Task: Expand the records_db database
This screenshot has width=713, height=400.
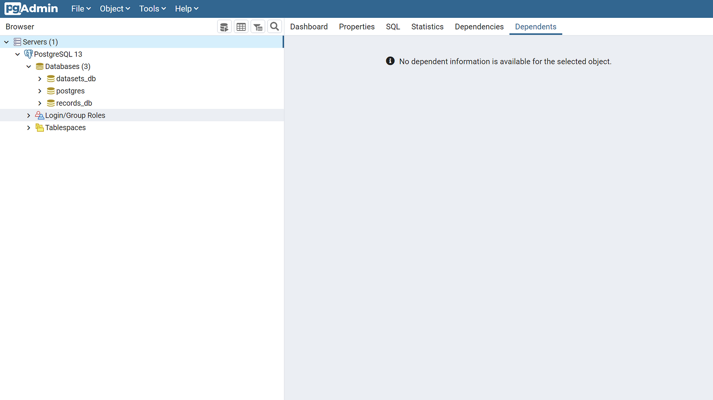Action: pos(40,103)
